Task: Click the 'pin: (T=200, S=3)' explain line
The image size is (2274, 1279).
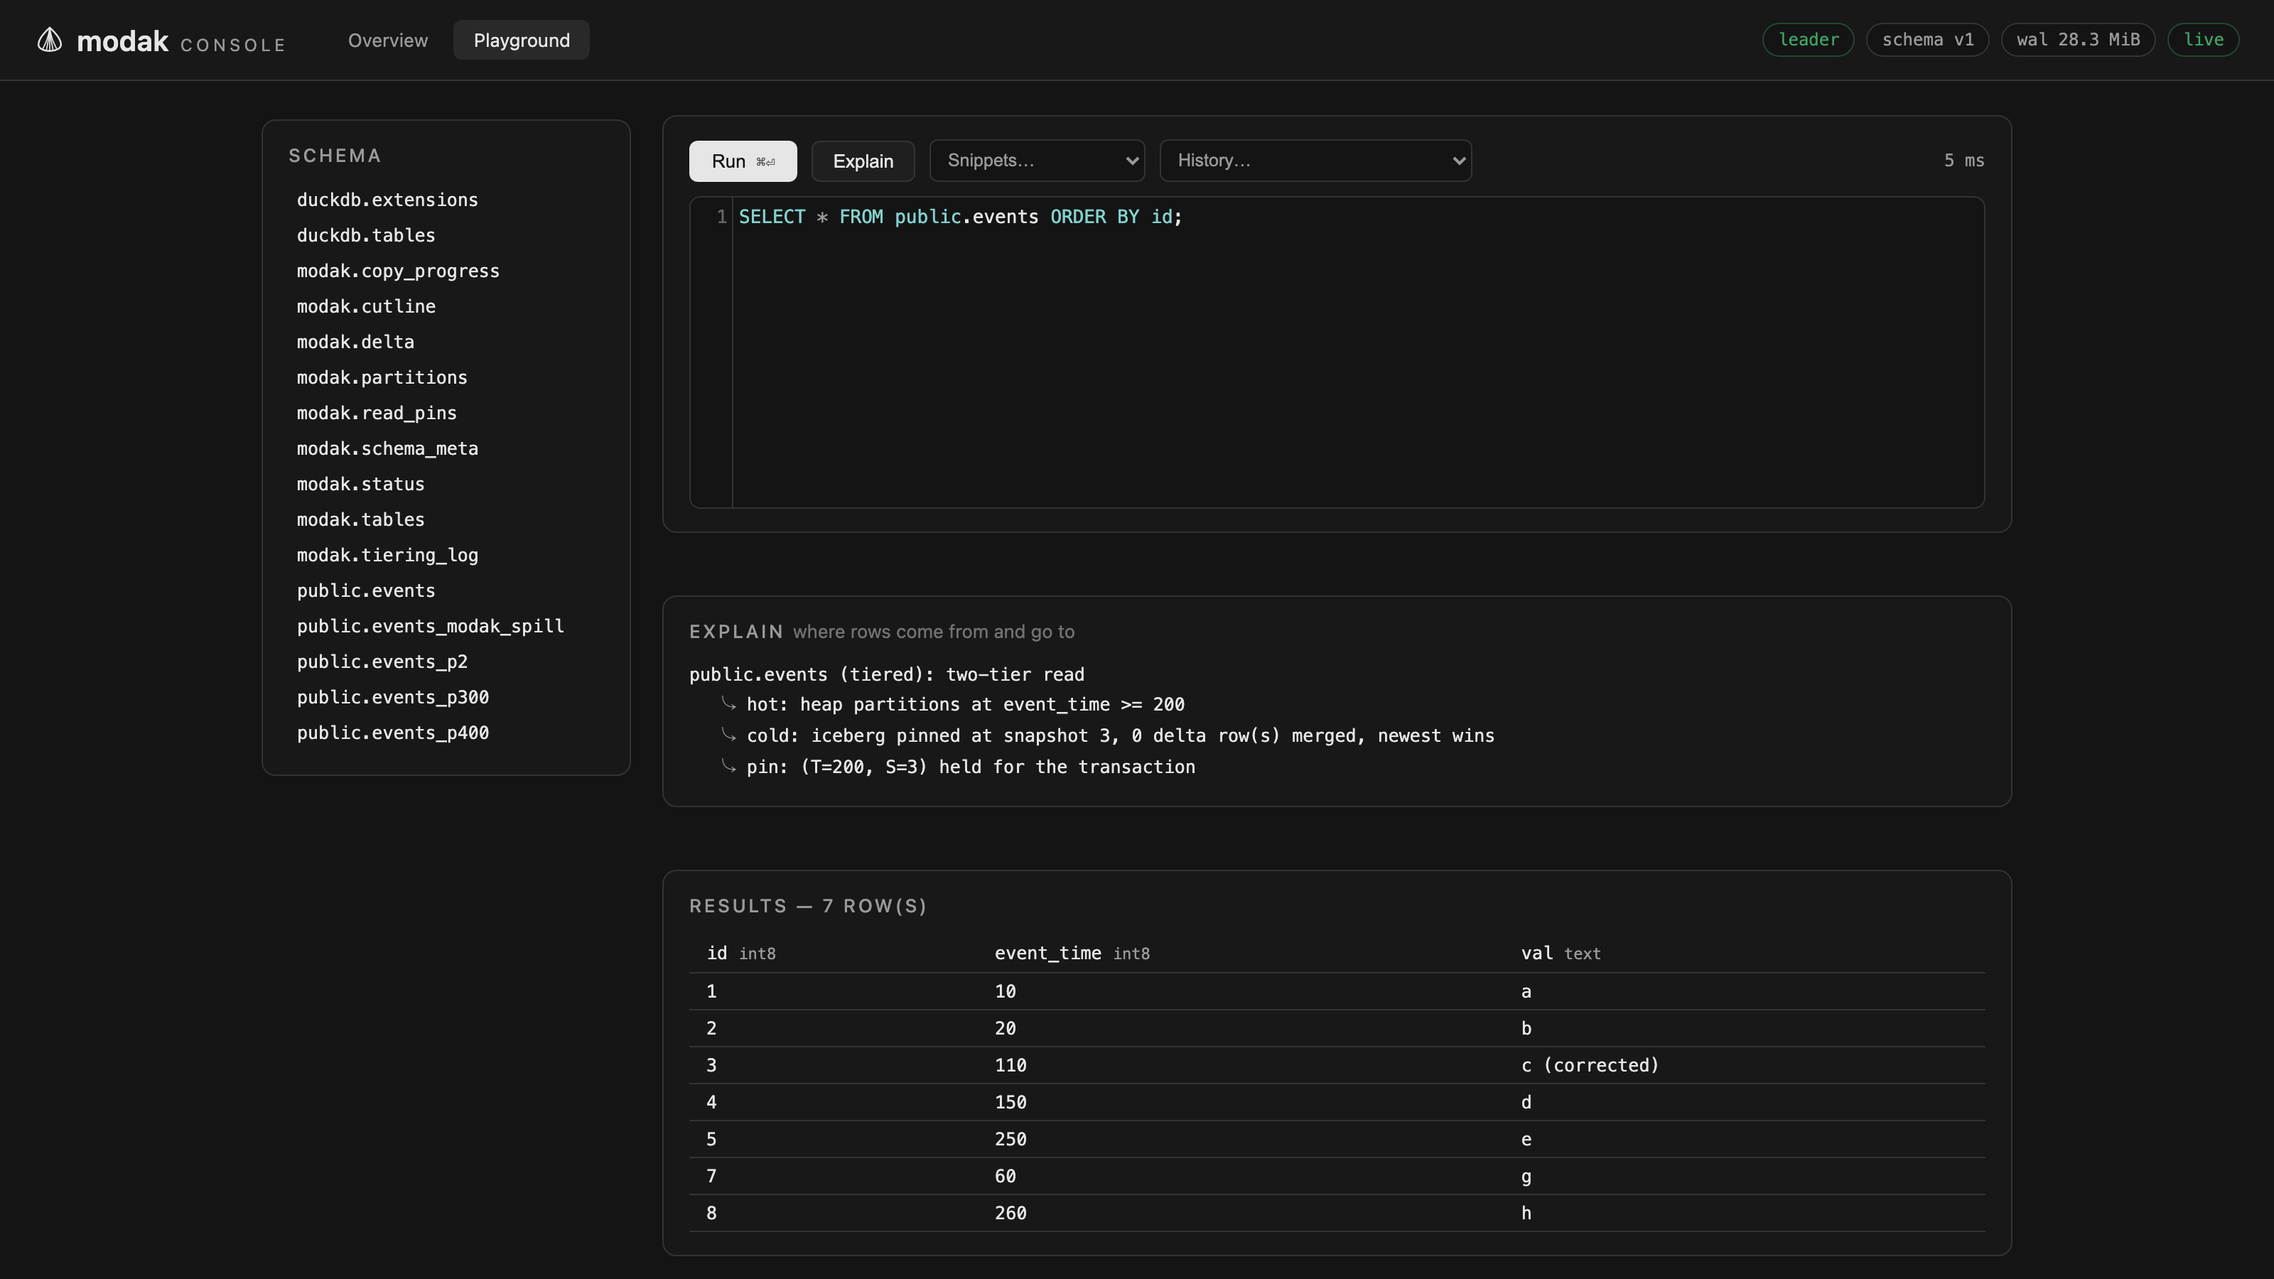Action: [971, 767]
